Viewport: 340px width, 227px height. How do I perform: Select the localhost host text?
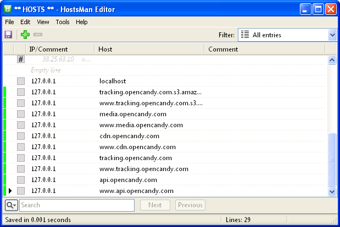[x=113, y=81]
